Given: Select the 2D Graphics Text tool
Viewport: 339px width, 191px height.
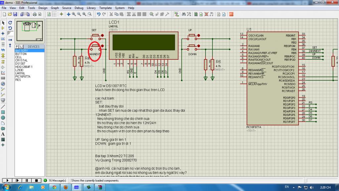Looking at the screenshot, I should click(3, 134).
